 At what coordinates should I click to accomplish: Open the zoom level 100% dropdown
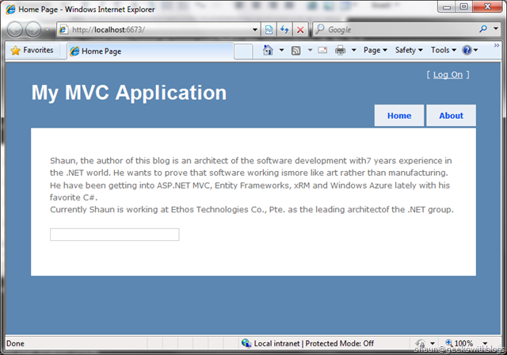point(470,344)
